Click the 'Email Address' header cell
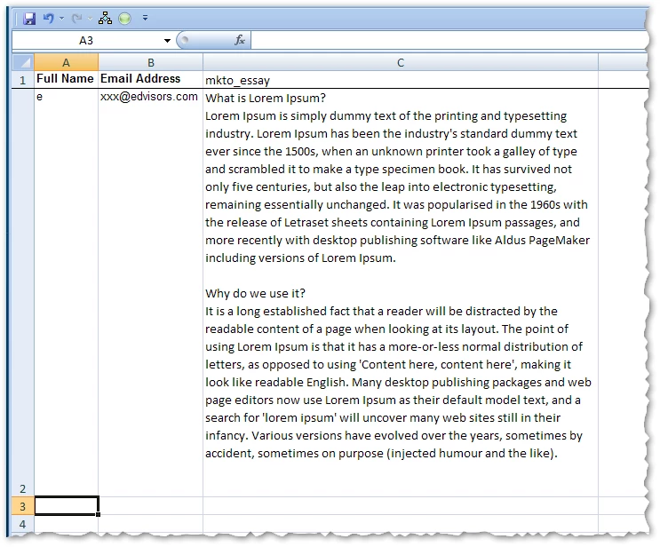660x547 pixels. (151, 79)
